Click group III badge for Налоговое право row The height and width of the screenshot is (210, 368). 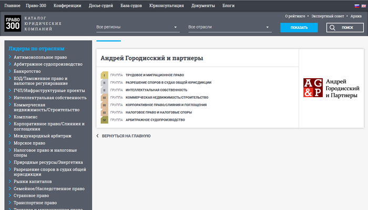point(105,113)
